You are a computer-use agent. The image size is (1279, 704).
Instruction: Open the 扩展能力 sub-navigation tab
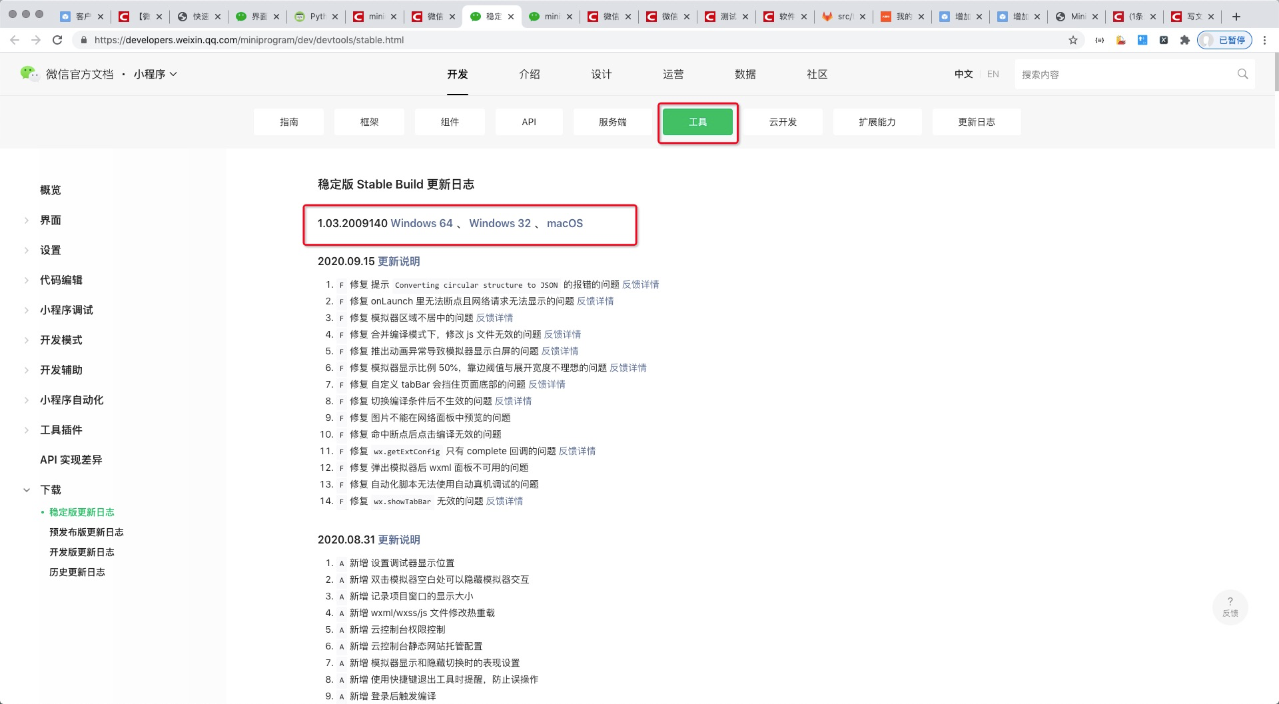[877, 122]
